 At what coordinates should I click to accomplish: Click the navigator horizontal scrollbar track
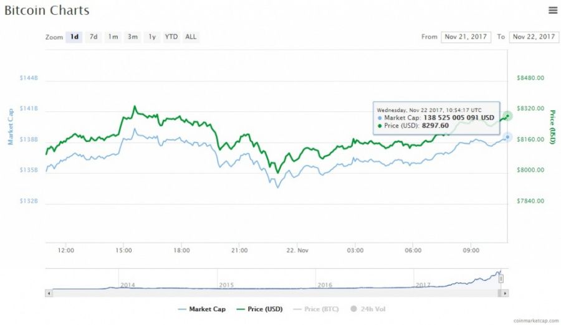[275, 293]
